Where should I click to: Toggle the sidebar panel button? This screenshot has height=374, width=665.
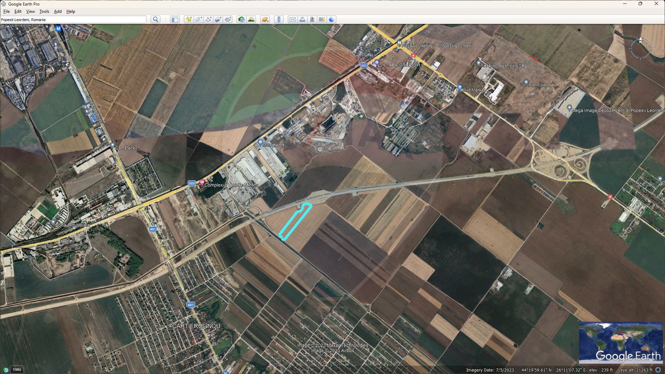click(x=175, y=19)
